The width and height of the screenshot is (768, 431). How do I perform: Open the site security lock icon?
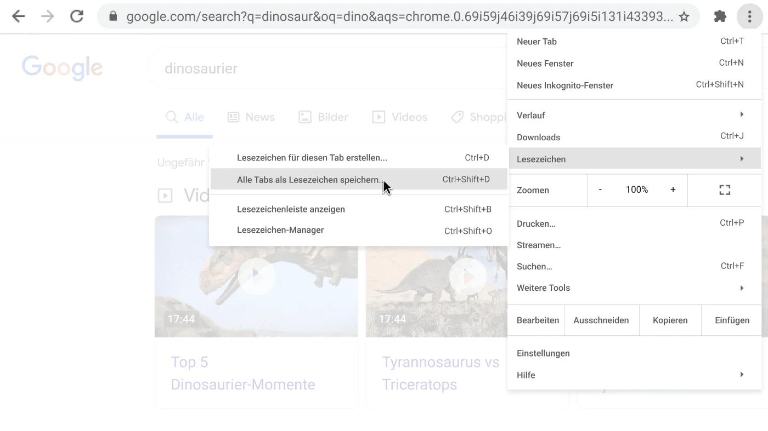click(x=112, y=16)
